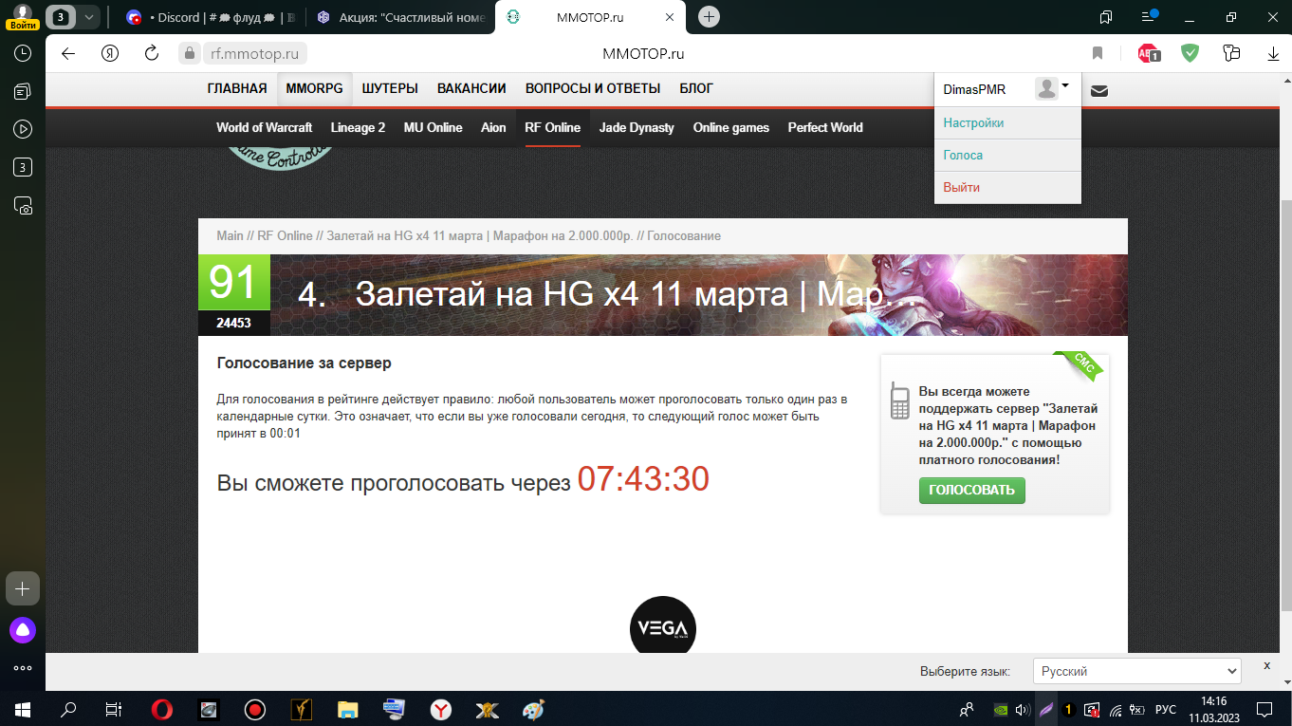Image resolution: width=1292 pixels, height=726 pixels.
Task: Open the БЛОГ menu item
Action: 696,88
